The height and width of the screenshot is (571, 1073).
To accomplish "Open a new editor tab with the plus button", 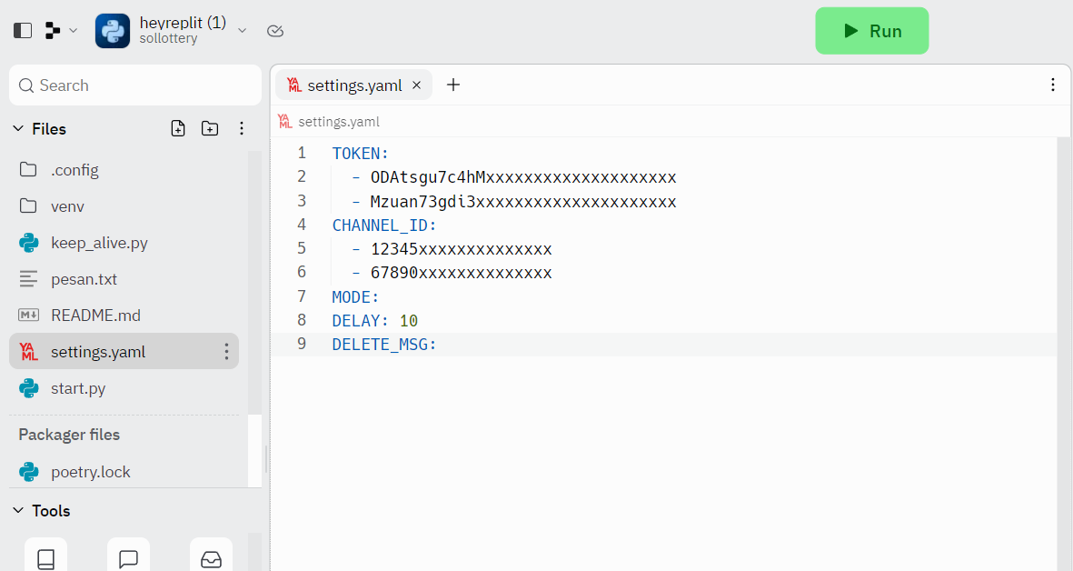I will (453, 85).
